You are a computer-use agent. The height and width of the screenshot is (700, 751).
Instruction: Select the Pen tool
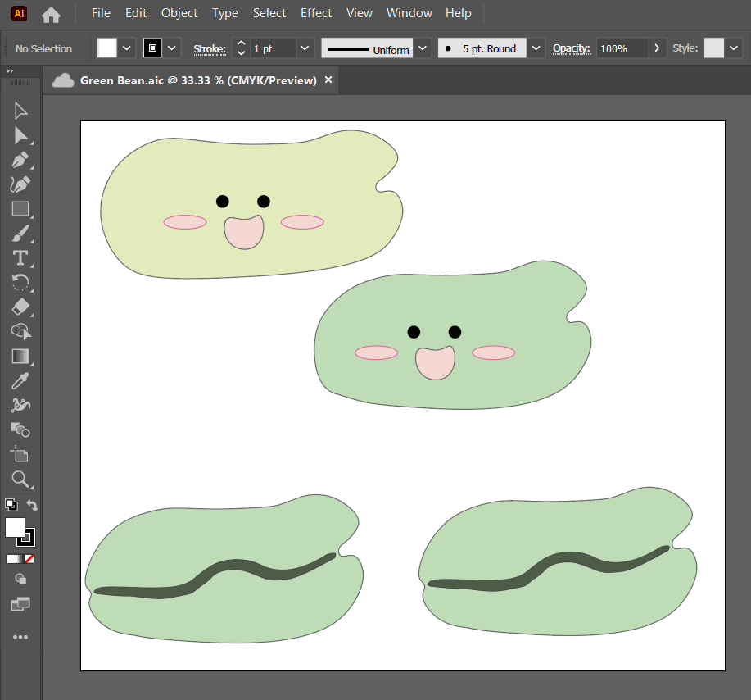pos(20,160)
